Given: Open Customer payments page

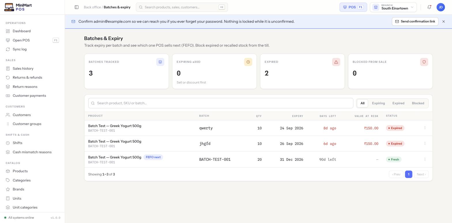Looking at the screenshot, I should (32, 96).
